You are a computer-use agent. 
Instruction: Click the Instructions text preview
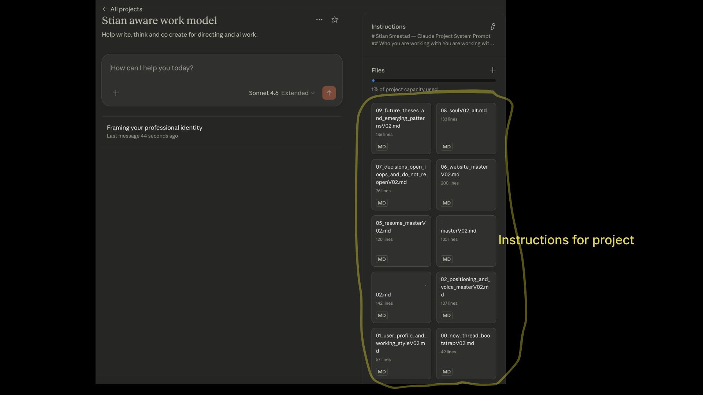click(x=432, y=40)
